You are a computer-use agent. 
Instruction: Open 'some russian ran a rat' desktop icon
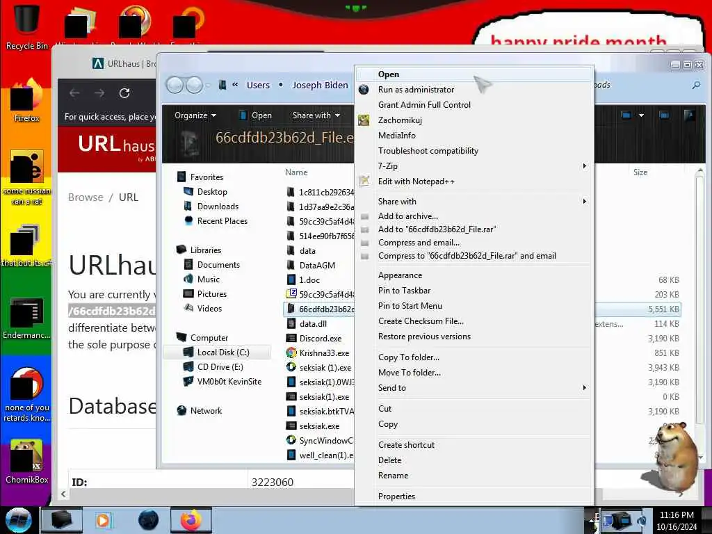[x=27, y=177]
